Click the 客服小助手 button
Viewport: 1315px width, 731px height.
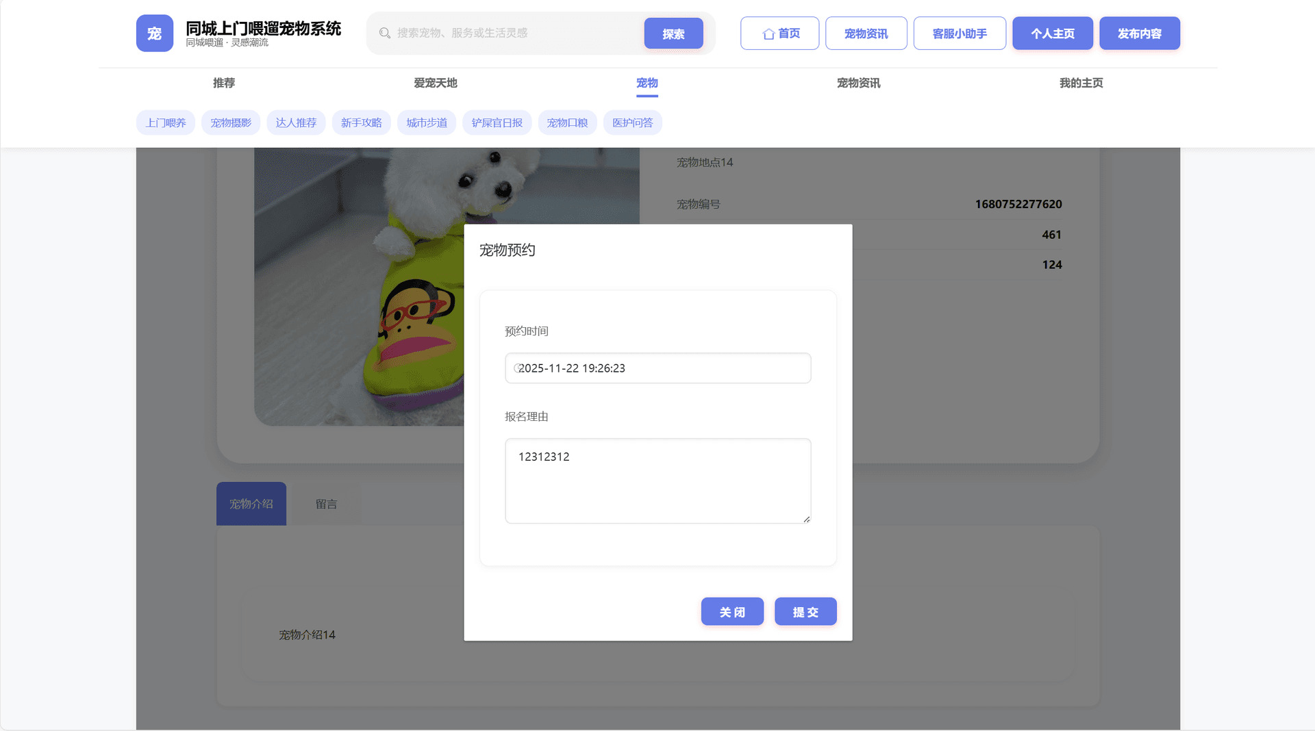(x=960, y=33)
